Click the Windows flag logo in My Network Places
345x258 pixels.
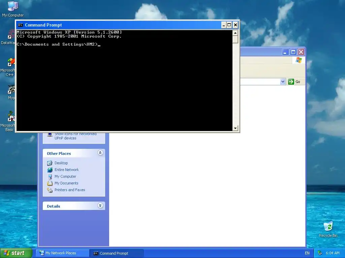(x=299, y=60)
